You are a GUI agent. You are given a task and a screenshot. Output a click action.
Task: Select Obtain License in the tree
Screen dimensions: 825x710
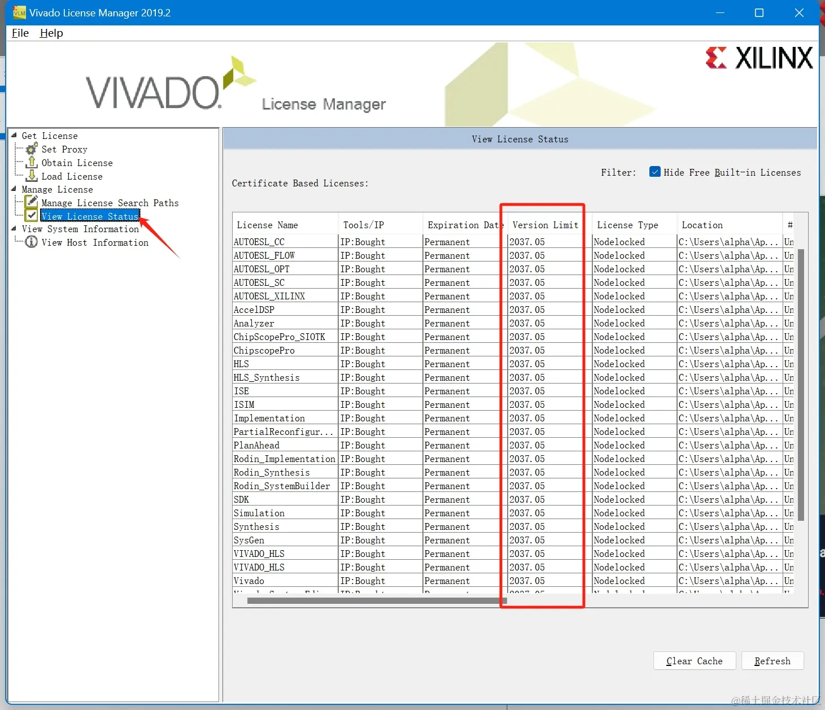click(x=77, y=163)
